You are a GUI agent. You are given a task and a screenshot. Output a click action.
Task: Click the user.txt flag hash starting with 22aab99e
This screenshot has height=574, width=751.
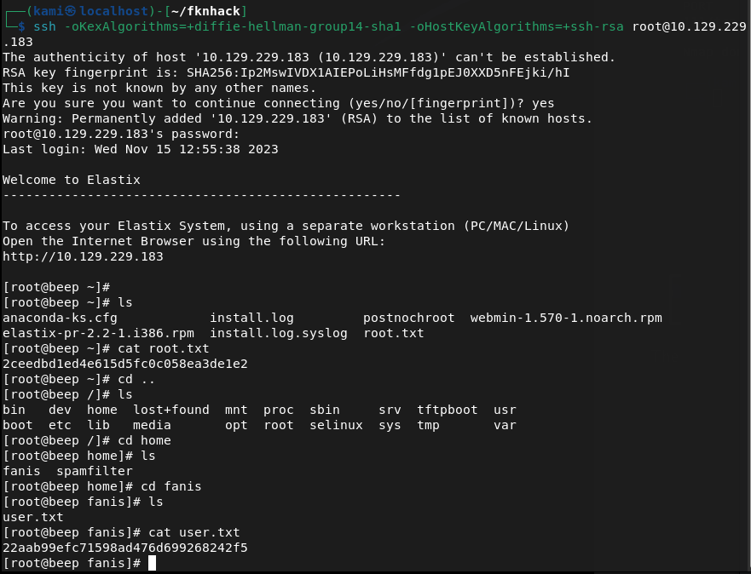pyautogui.click(x=125, y=548)
